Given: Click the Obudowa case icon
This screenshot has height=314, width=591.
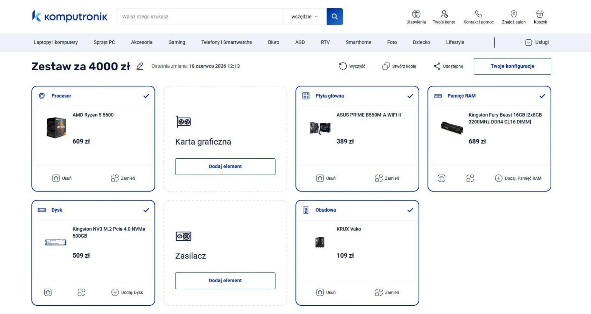Looking at the screenshot, I should [306, 210].
